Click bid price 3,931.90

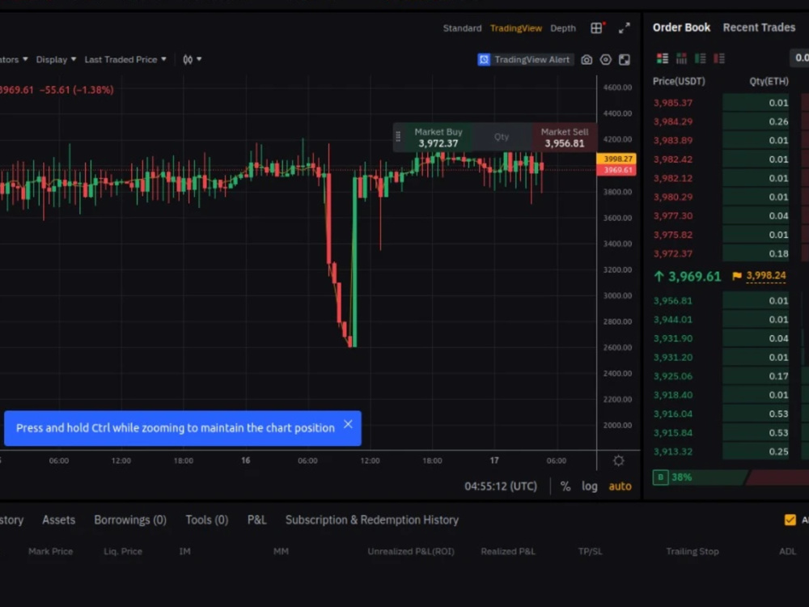673,338
